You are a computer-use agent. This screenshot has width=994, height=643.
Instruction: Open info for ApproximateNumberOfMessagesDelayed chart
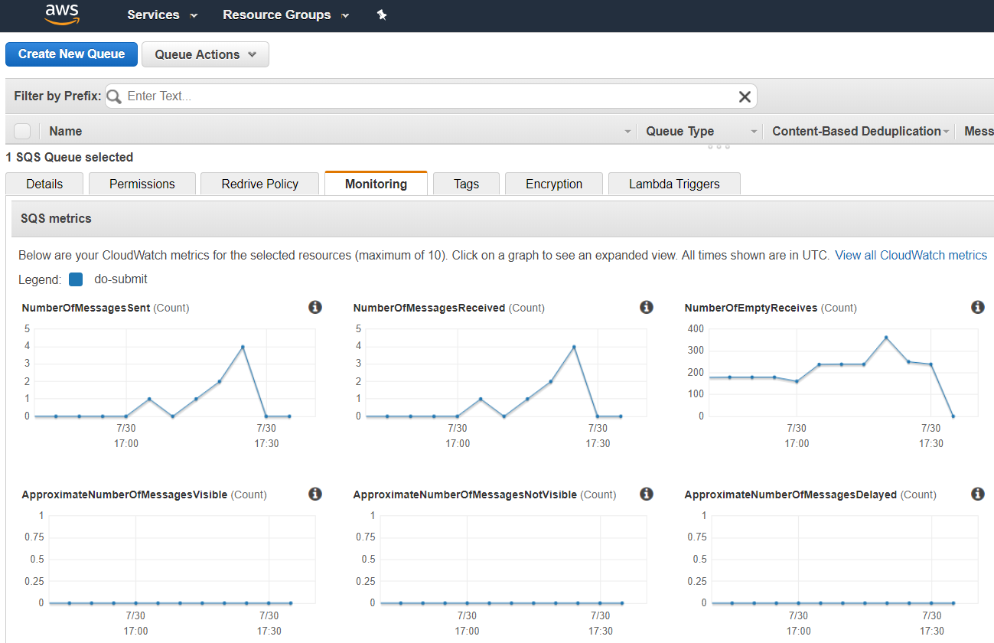(977, 494)
